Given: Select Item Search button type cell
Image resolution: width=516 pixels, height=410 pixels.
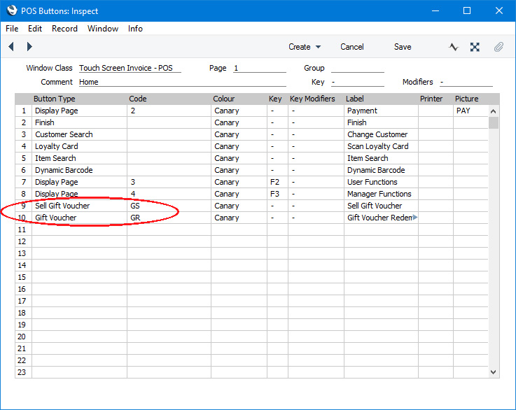Looking at the screenshot, I should click(x=79, y=158).
